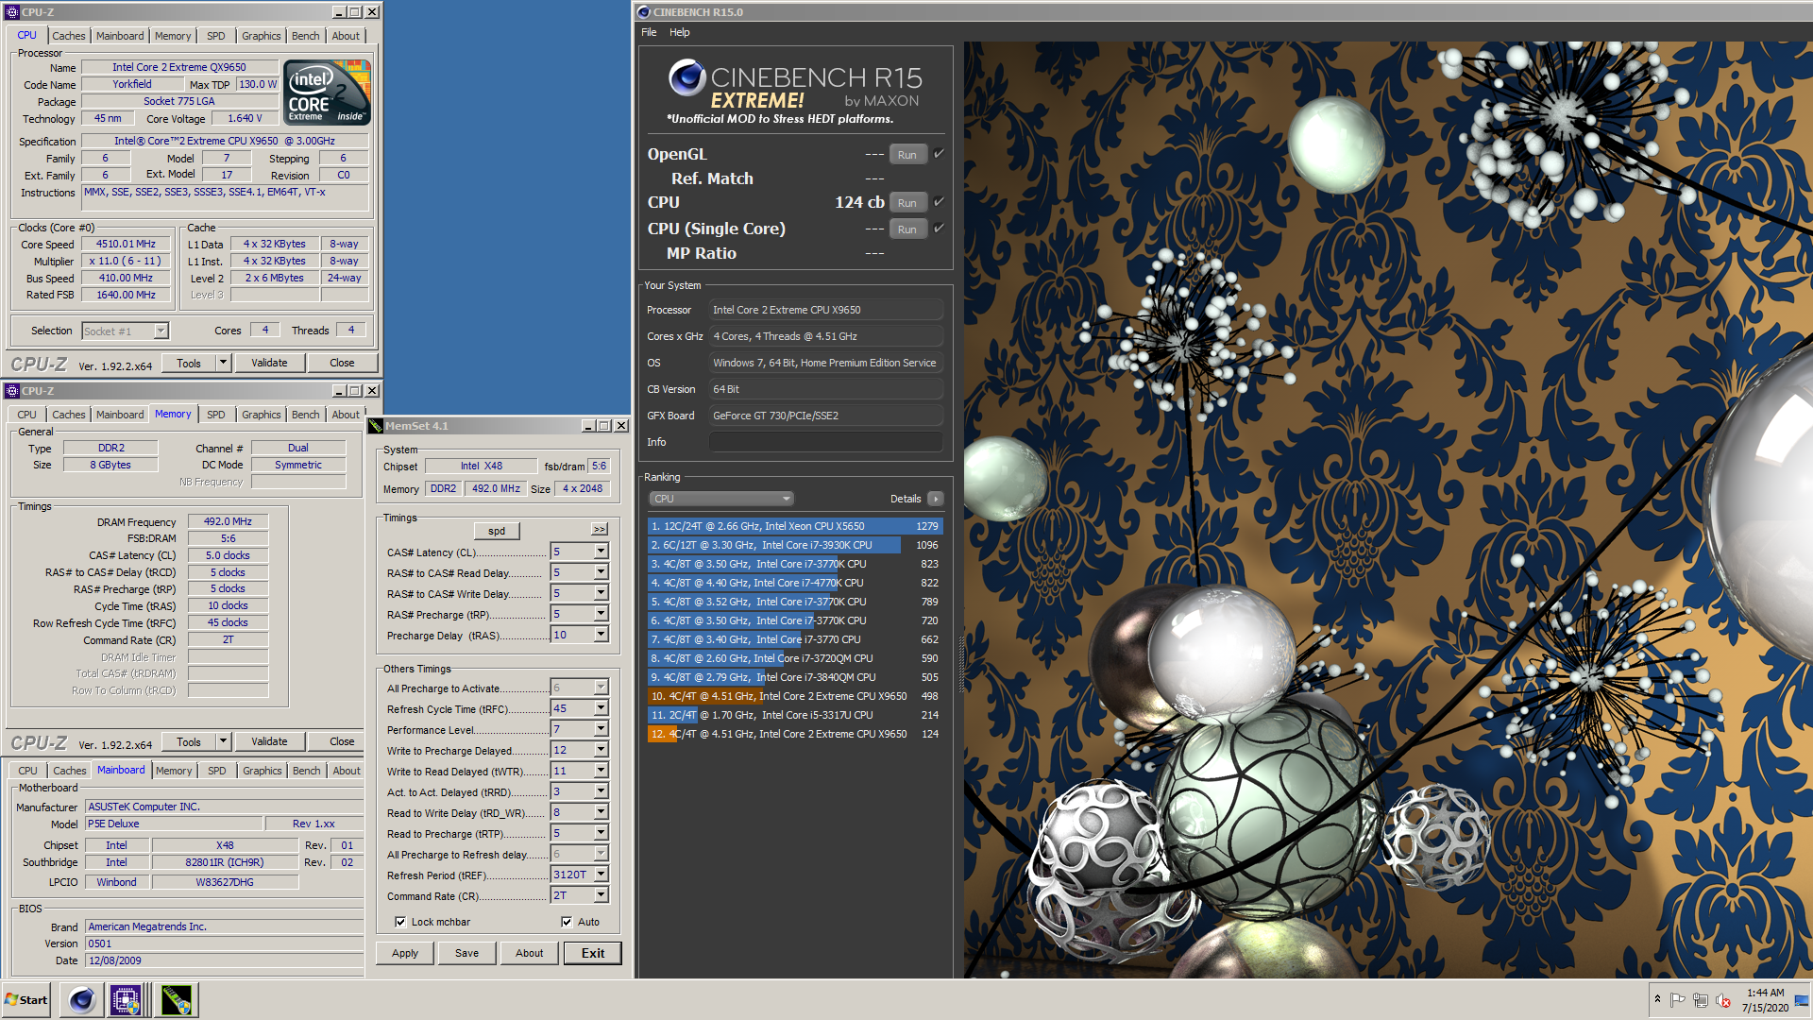This screenshot has height=1020, width=1813.
Task: Run the OpenGL benchmark
Action: tap(907, 154)
